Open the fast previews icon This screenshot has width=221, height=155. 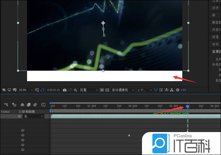click(161, 90)
